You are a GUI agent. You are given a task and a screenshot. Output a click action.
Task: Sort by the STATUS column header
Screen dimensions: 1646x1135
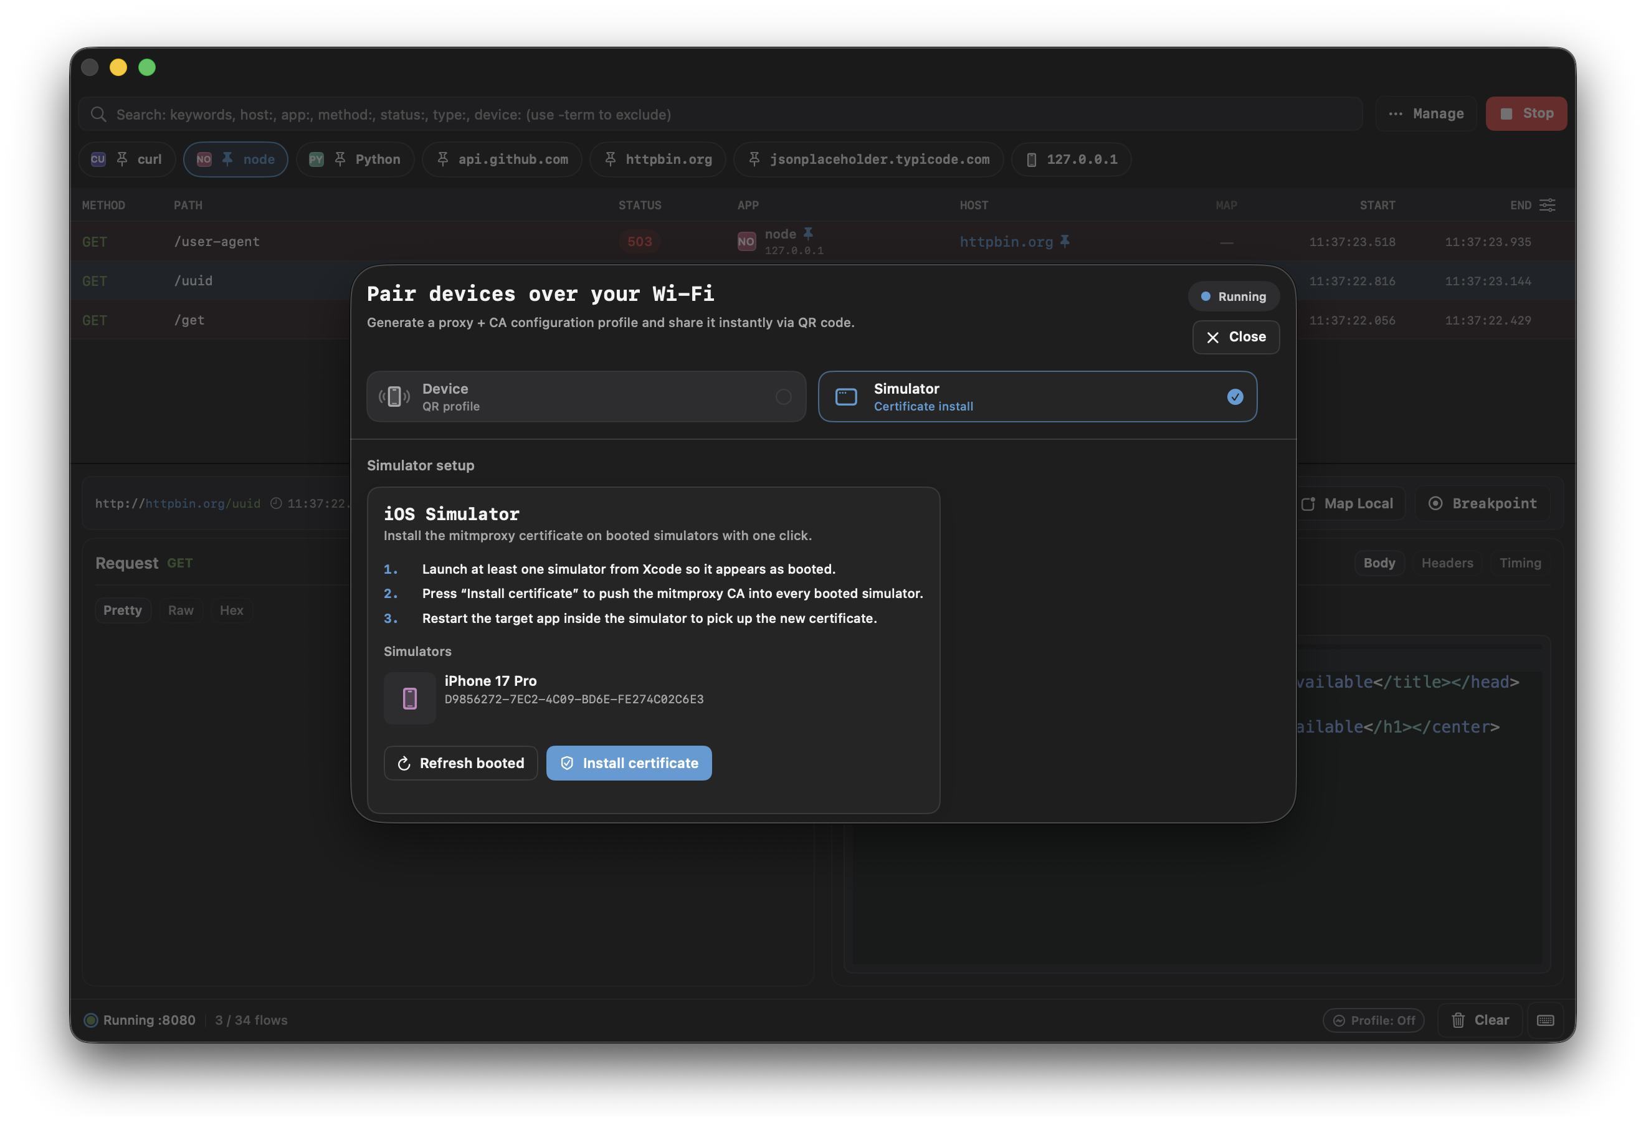[639, 206]
